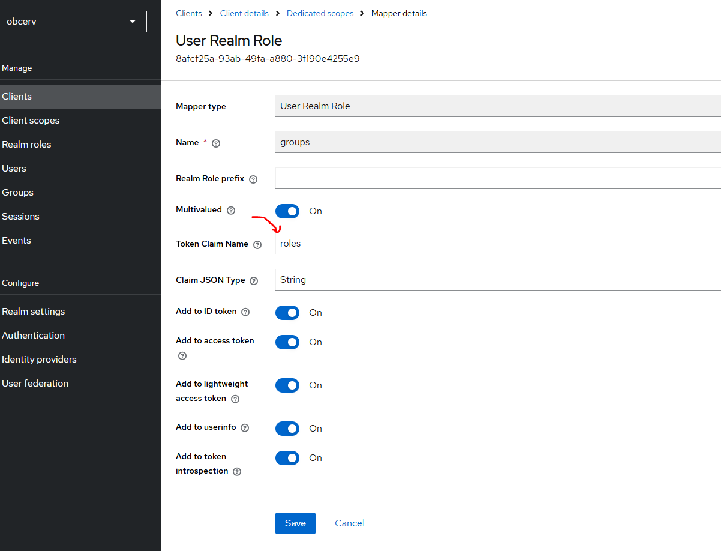721x551 pixels.
Task: Show help for Add to userinfo
Action: (244, 428)
